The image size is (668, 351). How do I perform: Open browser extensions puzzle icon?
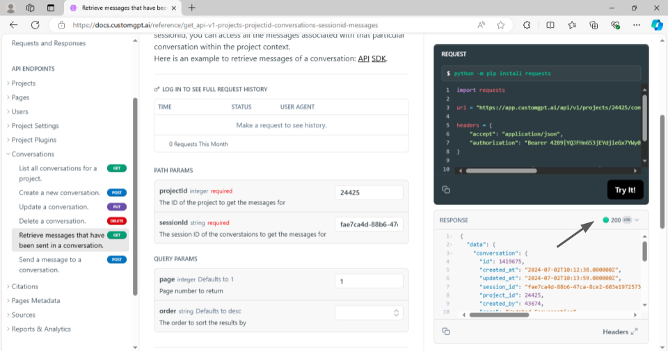(527, 25)
